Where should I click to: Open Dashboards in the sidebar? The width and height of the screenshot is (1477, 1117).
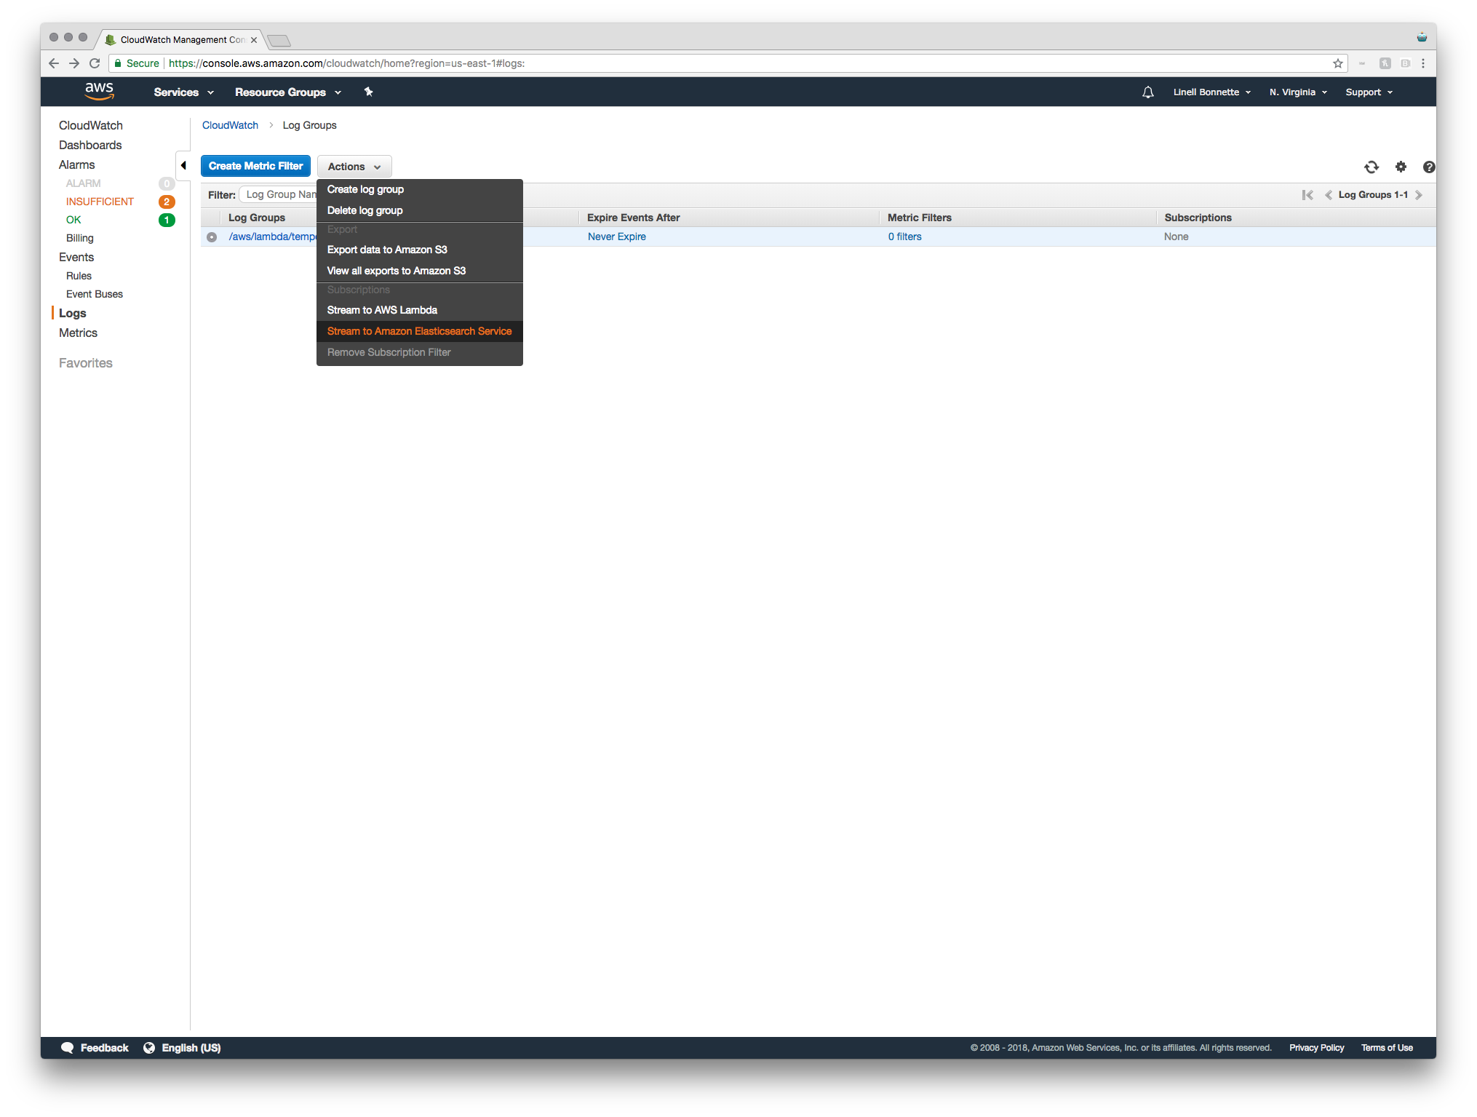coord(90,145)
